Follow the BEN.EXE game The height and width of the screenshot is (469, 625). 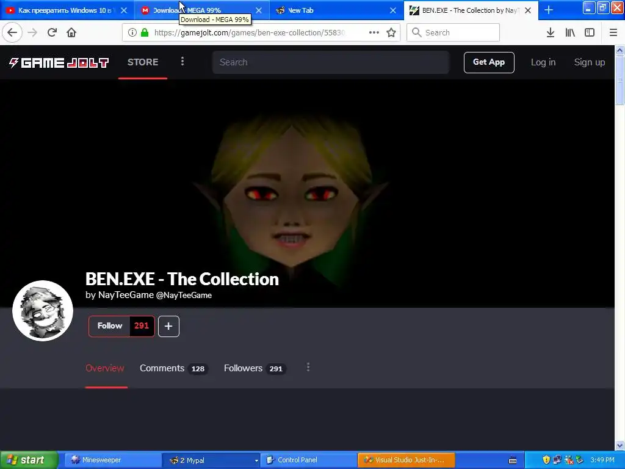point(110,326)
